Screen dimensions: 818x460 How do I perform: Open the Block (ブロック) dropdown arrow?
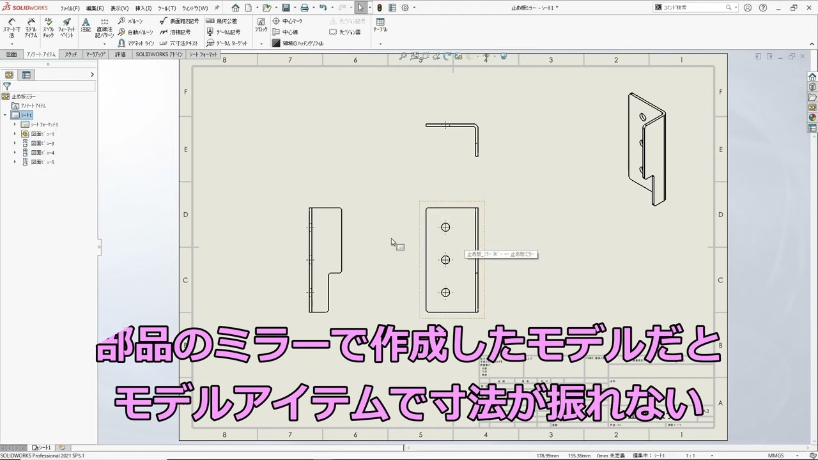click(x=261, y=43)
